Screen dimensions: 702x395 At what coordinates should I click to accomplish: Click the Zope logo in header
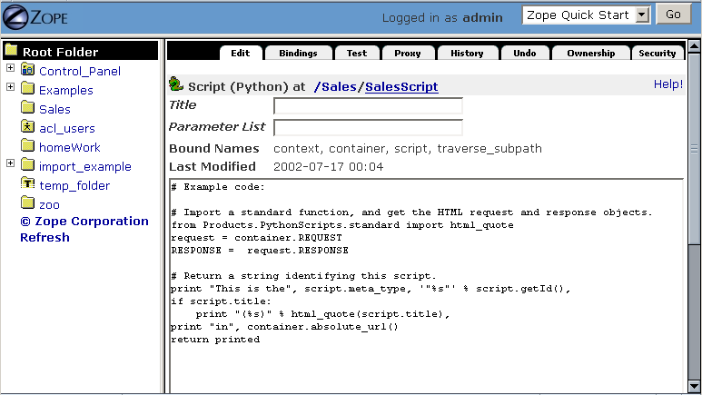35,17
